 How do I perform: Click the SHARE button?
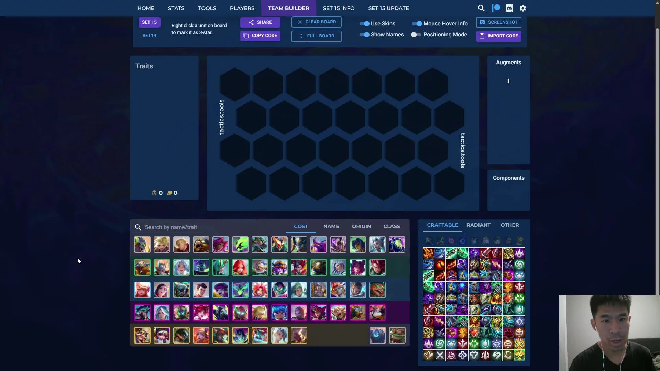pos(260,22)
